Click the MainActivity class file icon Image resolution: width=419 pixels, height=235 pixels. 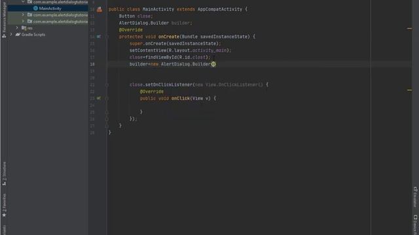point(35,8)
